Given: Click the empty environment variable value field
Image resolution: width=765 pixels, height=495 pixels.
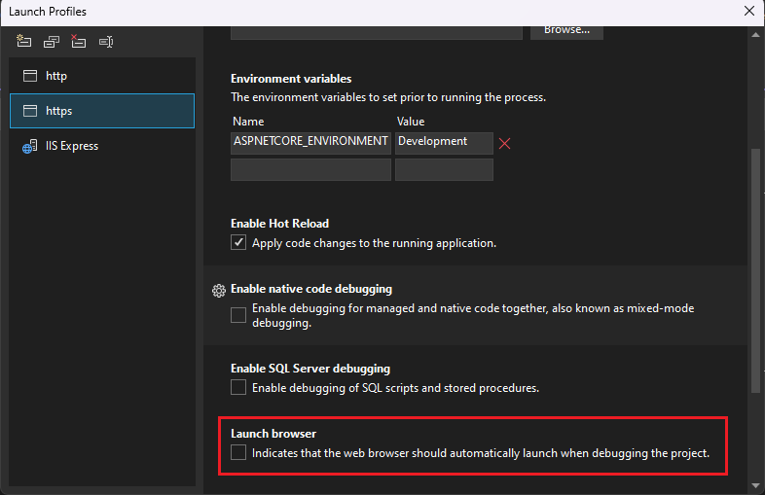Looking at the screenshot, I should [444, 170].
